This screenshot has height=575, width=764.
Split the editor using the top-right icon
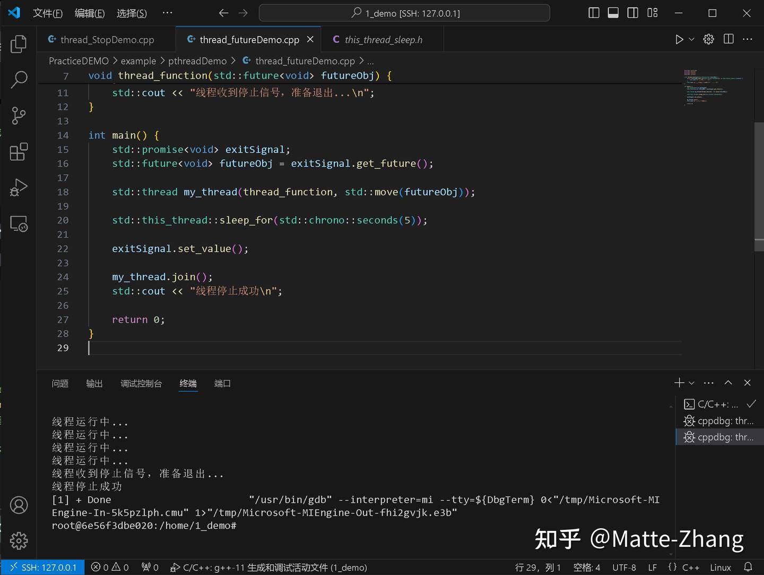tap(728, 39)
